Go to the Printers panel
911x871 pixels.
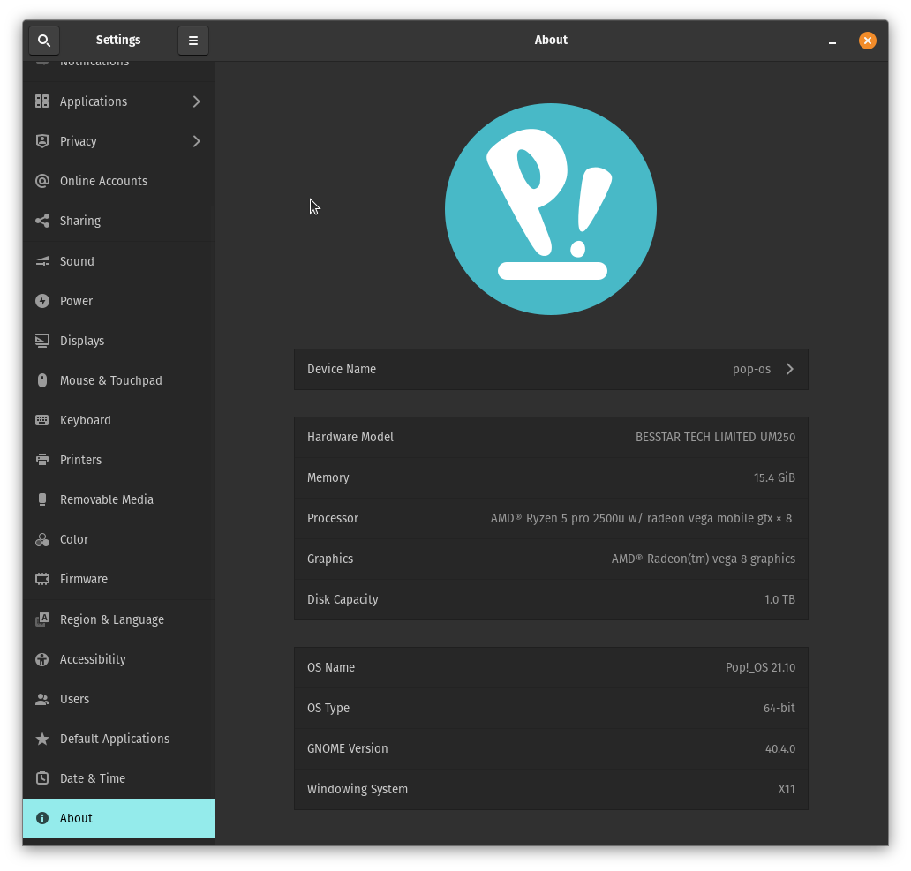pyautogui.click(x=118, y=460)
